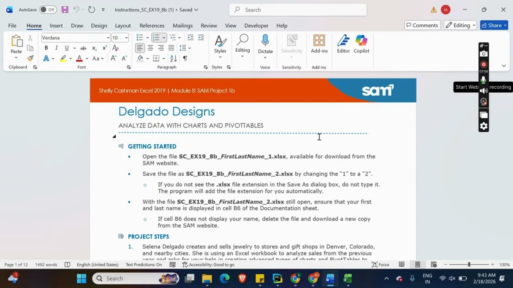
Task: Increase paragraph indent
Action: [x=201, y=38]
